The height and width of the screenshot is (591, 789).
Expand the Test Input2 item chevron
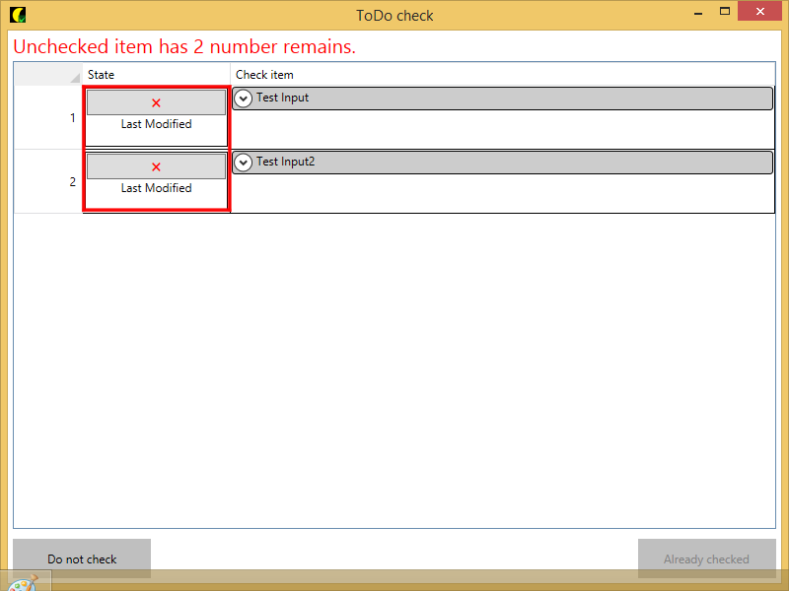243,163
